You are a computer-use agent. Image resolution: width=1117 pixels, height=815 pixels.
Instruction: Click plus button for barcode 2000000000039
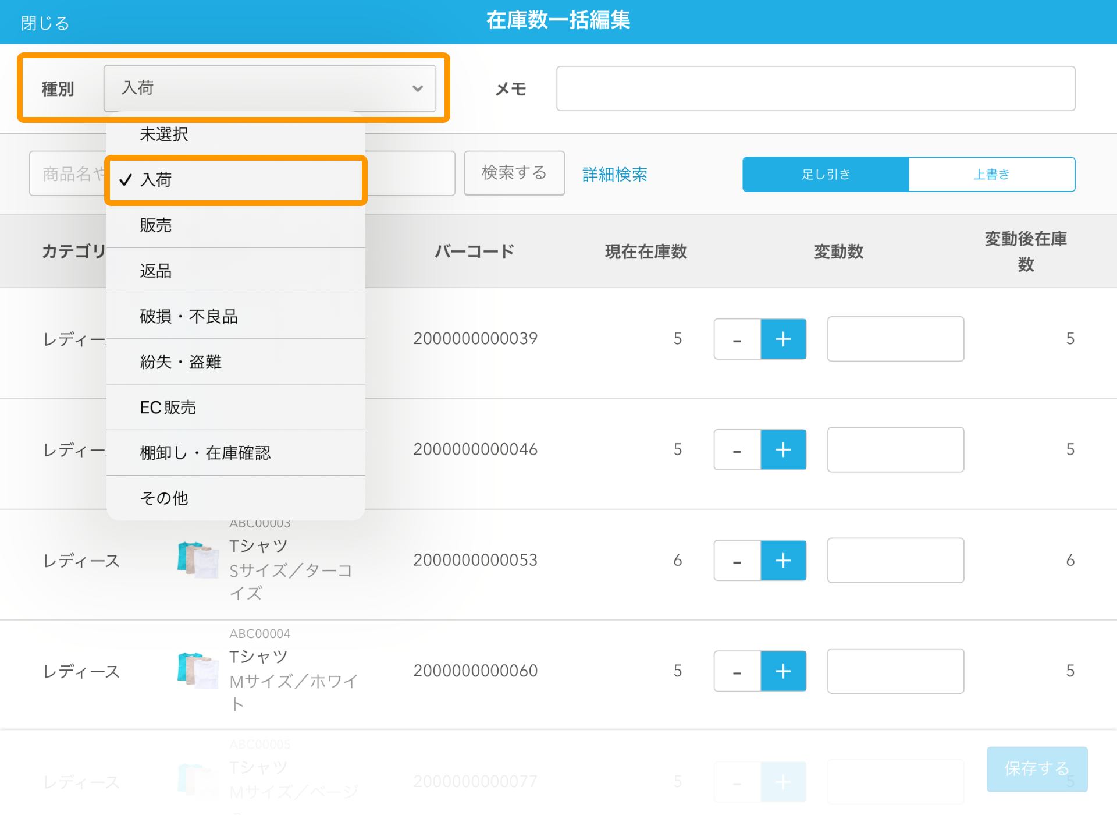pyautogui.click(x=783, y=339)
